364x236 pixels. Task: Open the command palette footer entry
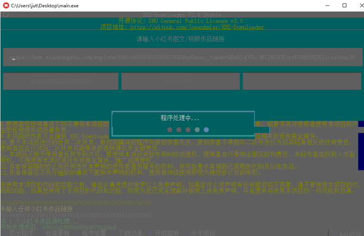tap(348, 233)
